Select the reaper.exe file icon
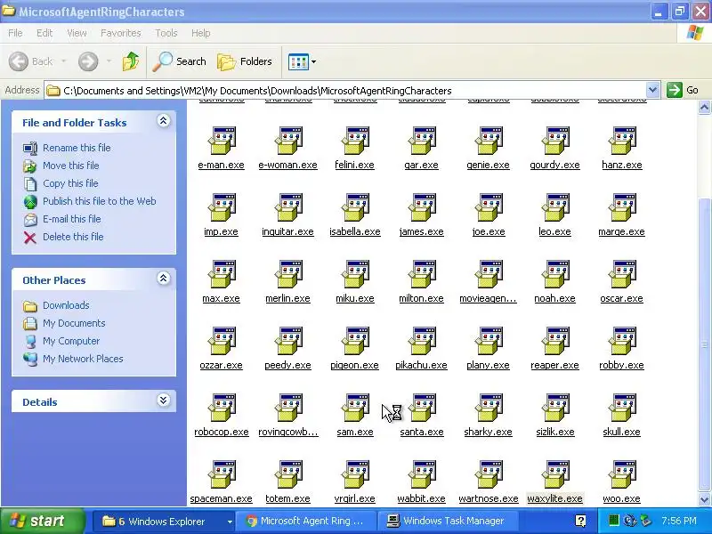712x534 pixels. click(555, 342)
